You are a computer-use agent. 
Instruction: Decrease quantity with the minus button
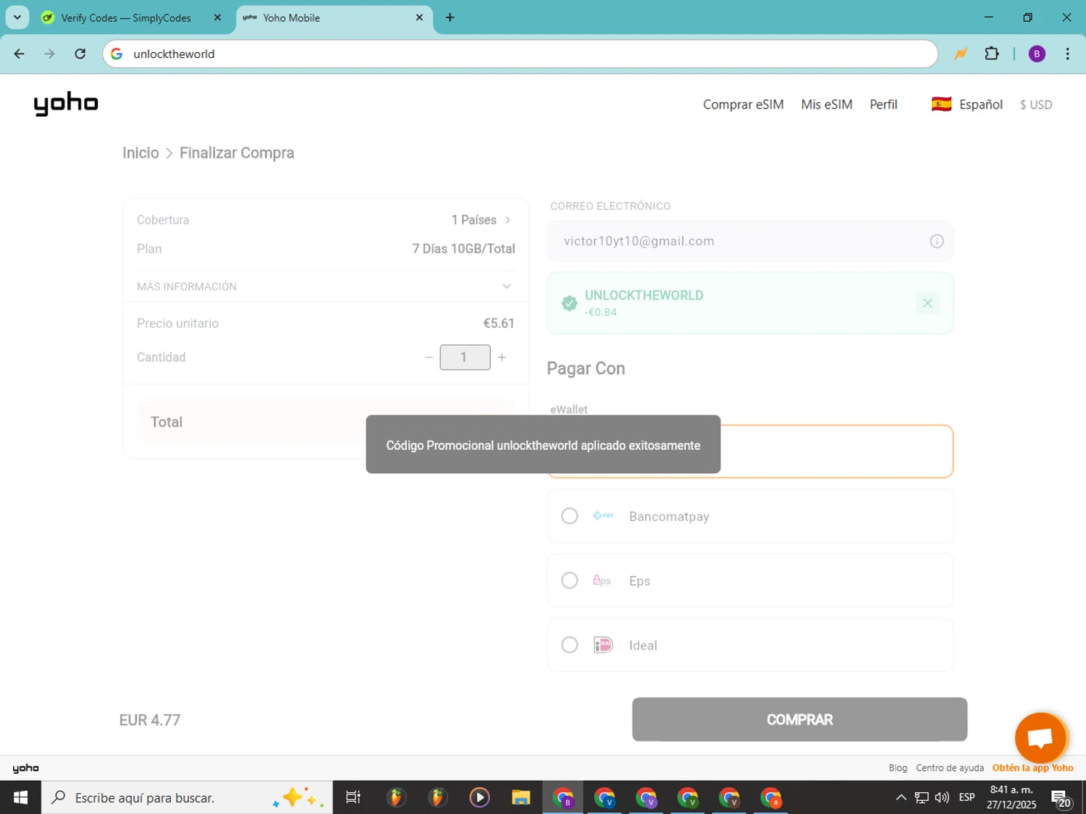429,357
